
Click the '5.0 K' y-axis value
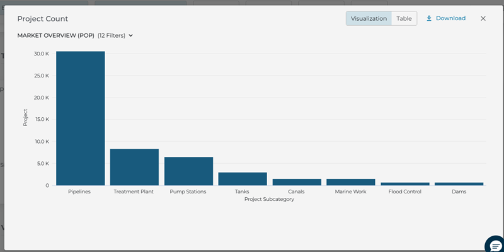[x=43, y=163]
